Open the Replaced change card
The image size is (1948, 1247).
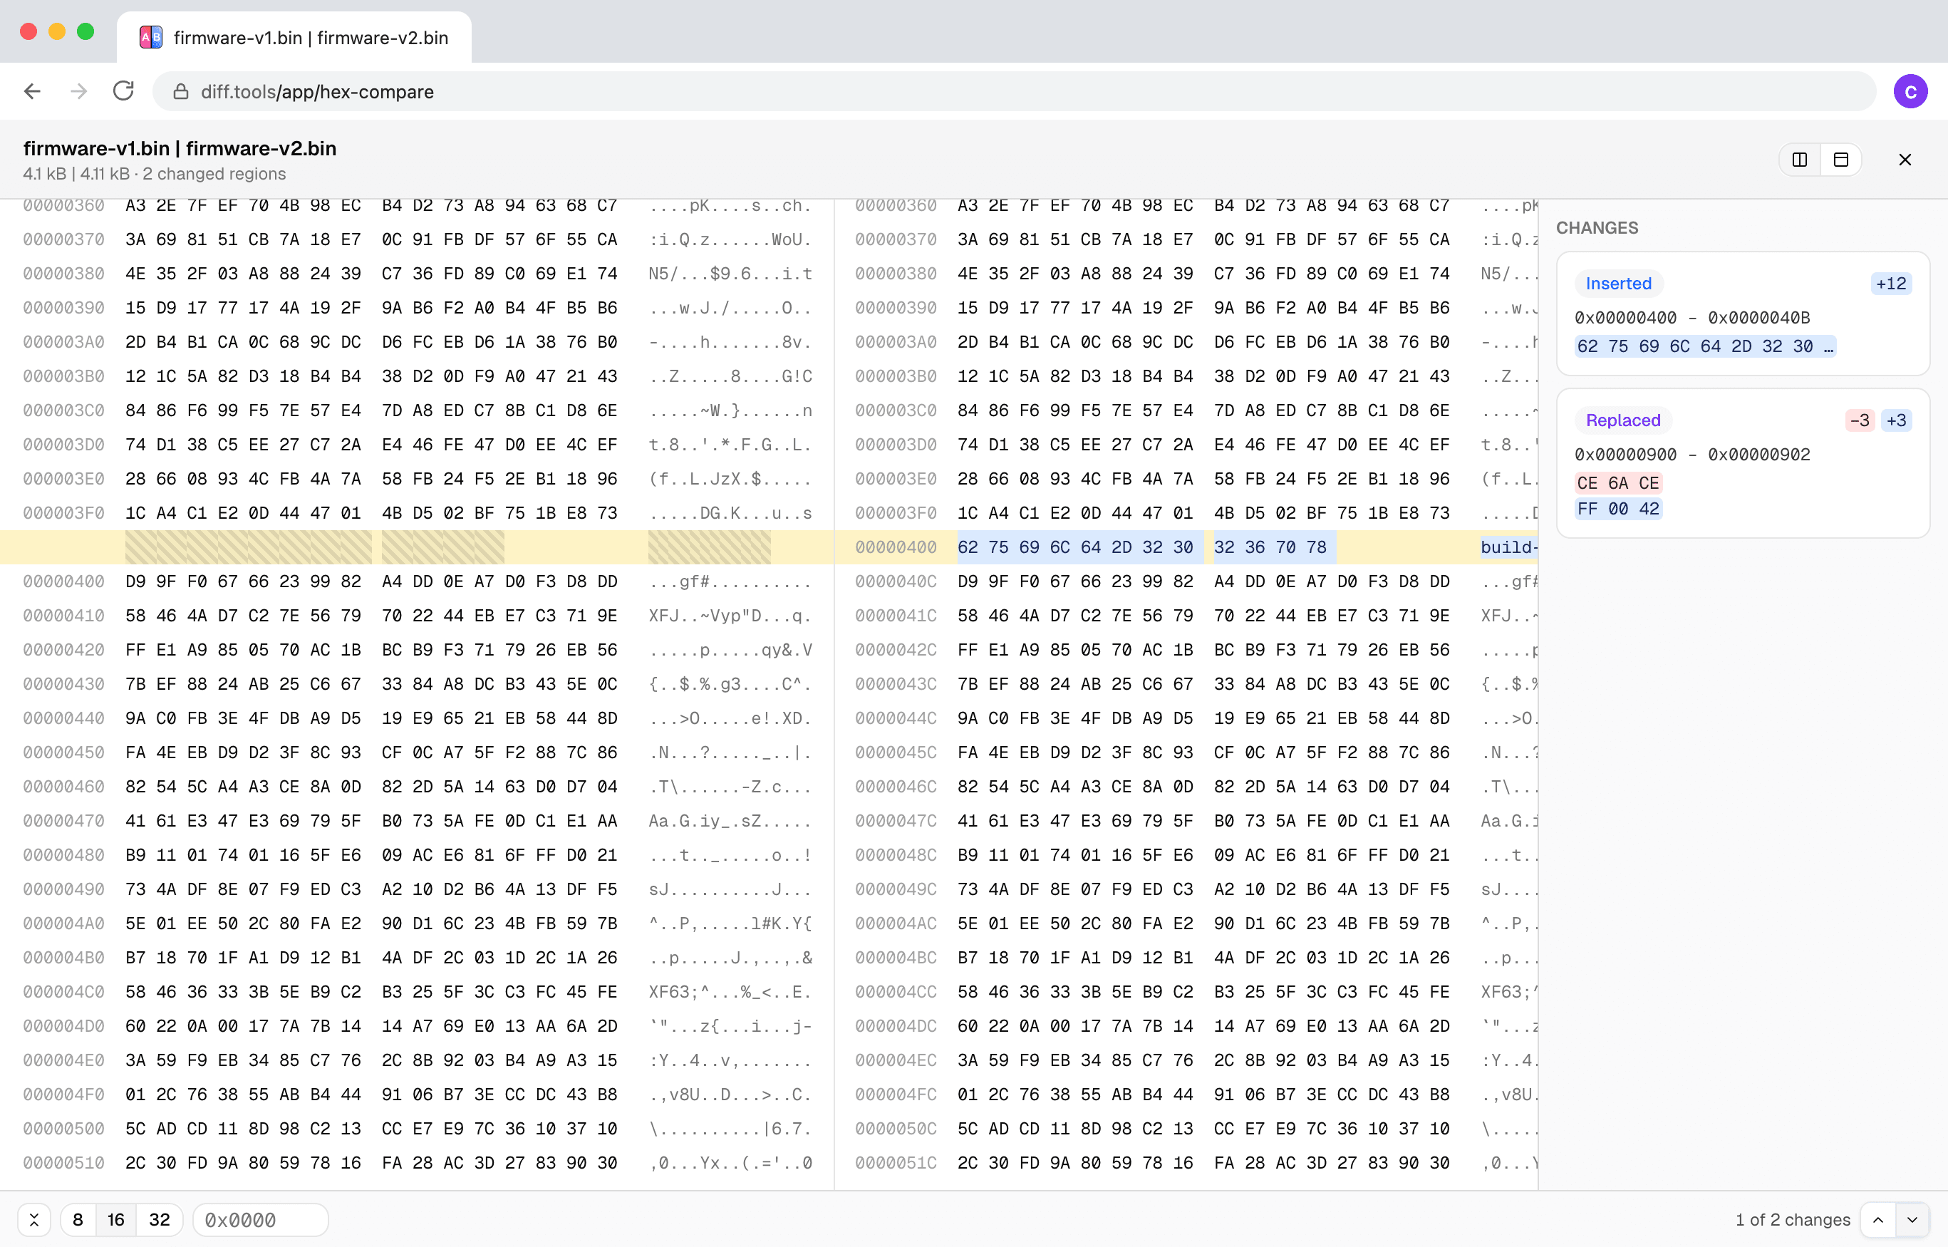click(1742, 463)
